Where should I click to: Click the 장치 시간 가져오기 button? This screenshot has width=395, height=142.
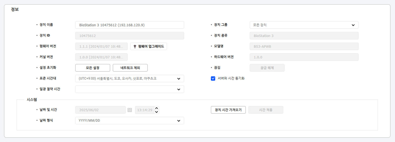click(x=228, y=110)
